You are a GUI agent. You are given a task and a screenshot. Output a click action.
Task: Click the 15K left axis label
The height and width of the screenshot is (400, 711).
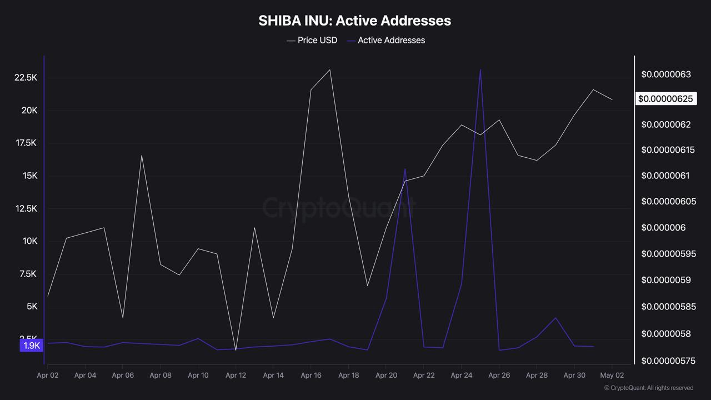tap(29, 176)
